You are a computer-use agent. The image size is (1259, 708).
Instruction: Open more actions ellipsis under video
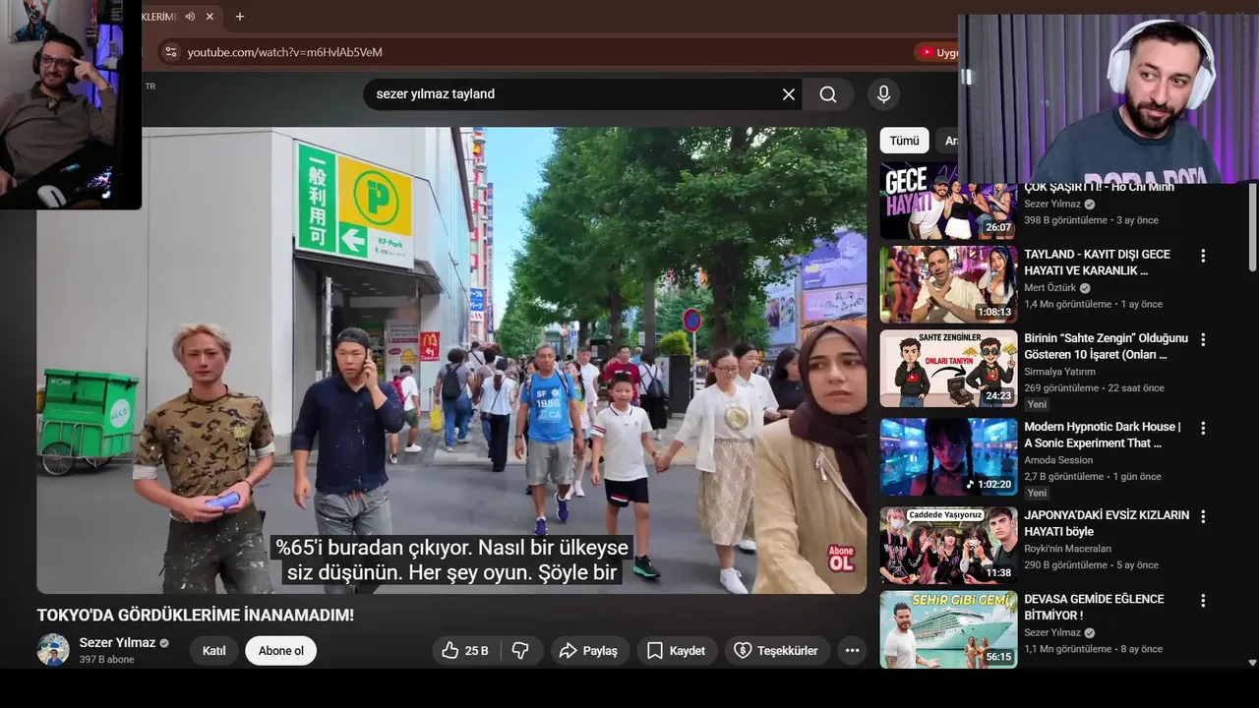(x=852, y=651)
